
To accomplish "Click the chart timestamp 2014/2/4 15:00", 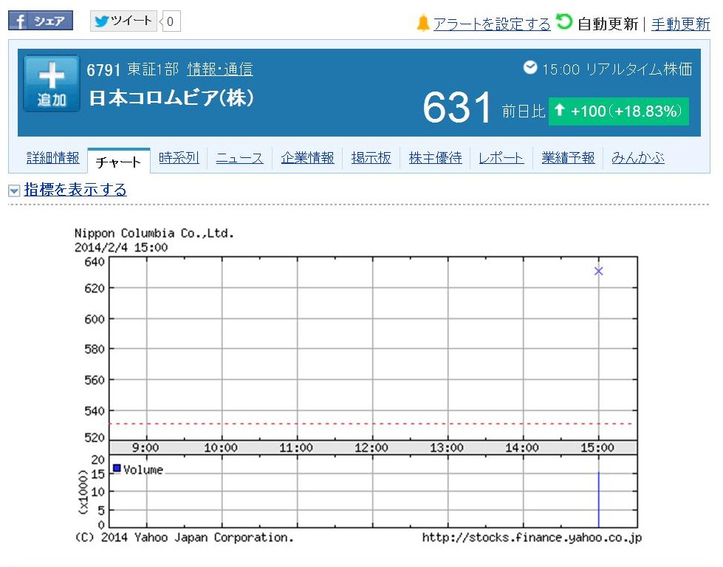I will pyautogui.click(x=121, y=247).
